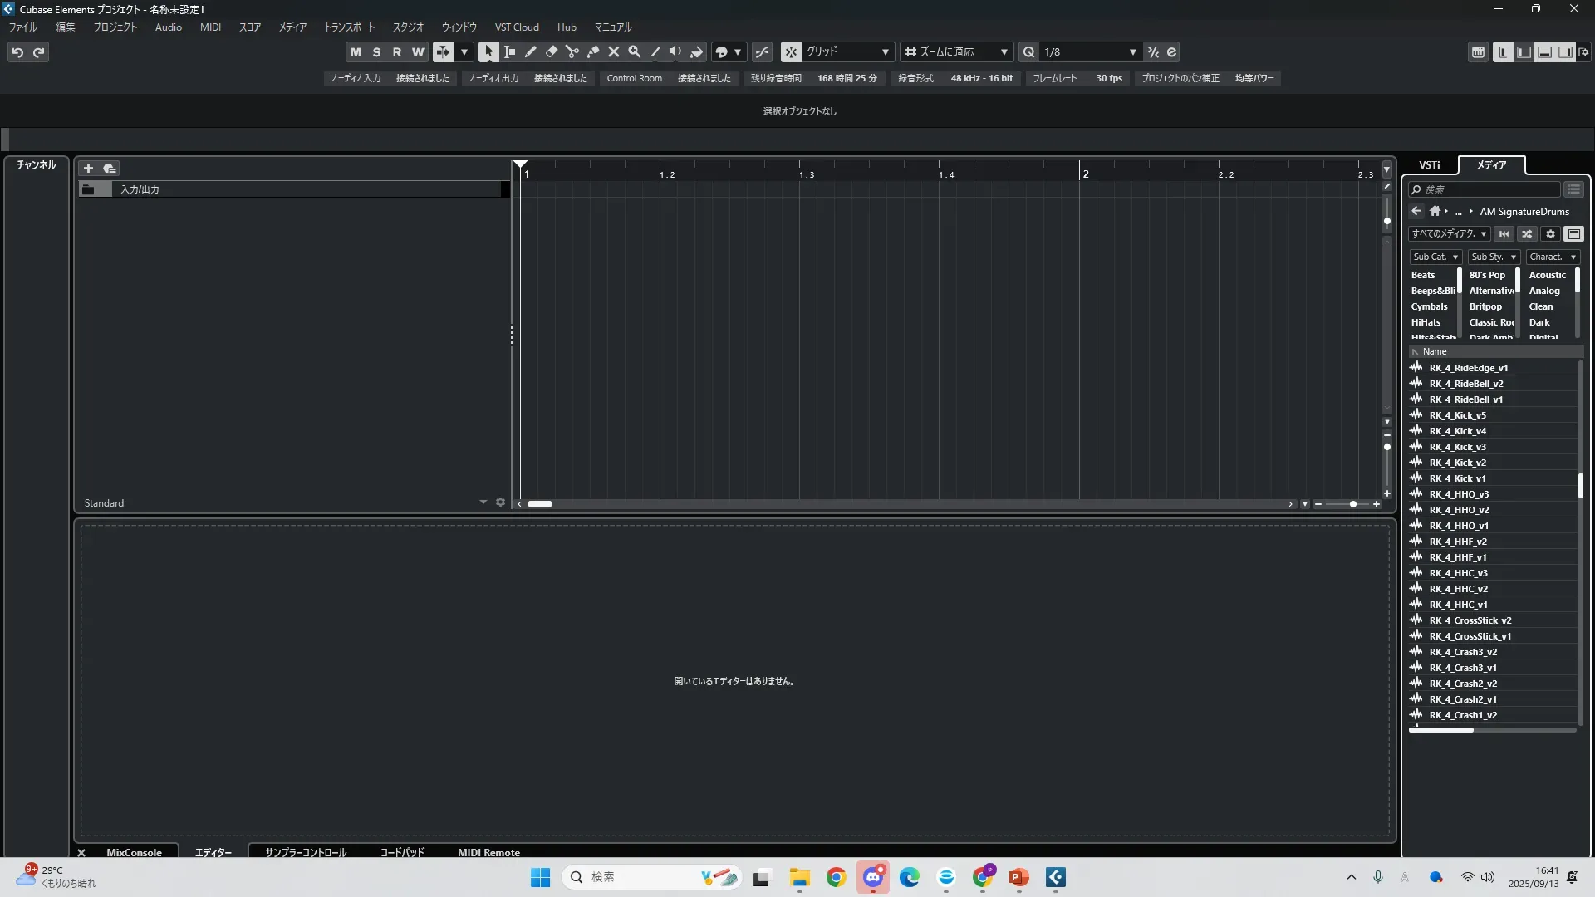Select the Draw pencil tool
Screen dimensions: 1595x897
pyautogui.click(x=531, y=52)
